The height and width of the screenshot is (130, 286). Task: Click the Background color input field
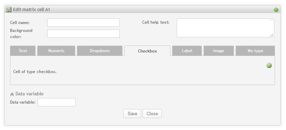[83, 34]
